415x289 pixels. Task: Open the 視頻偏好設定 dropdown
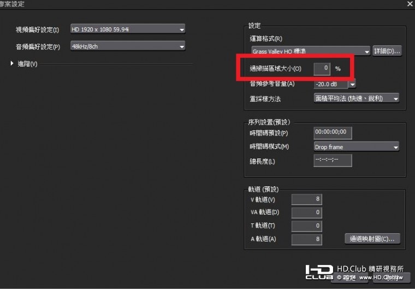tap(128, 29)
